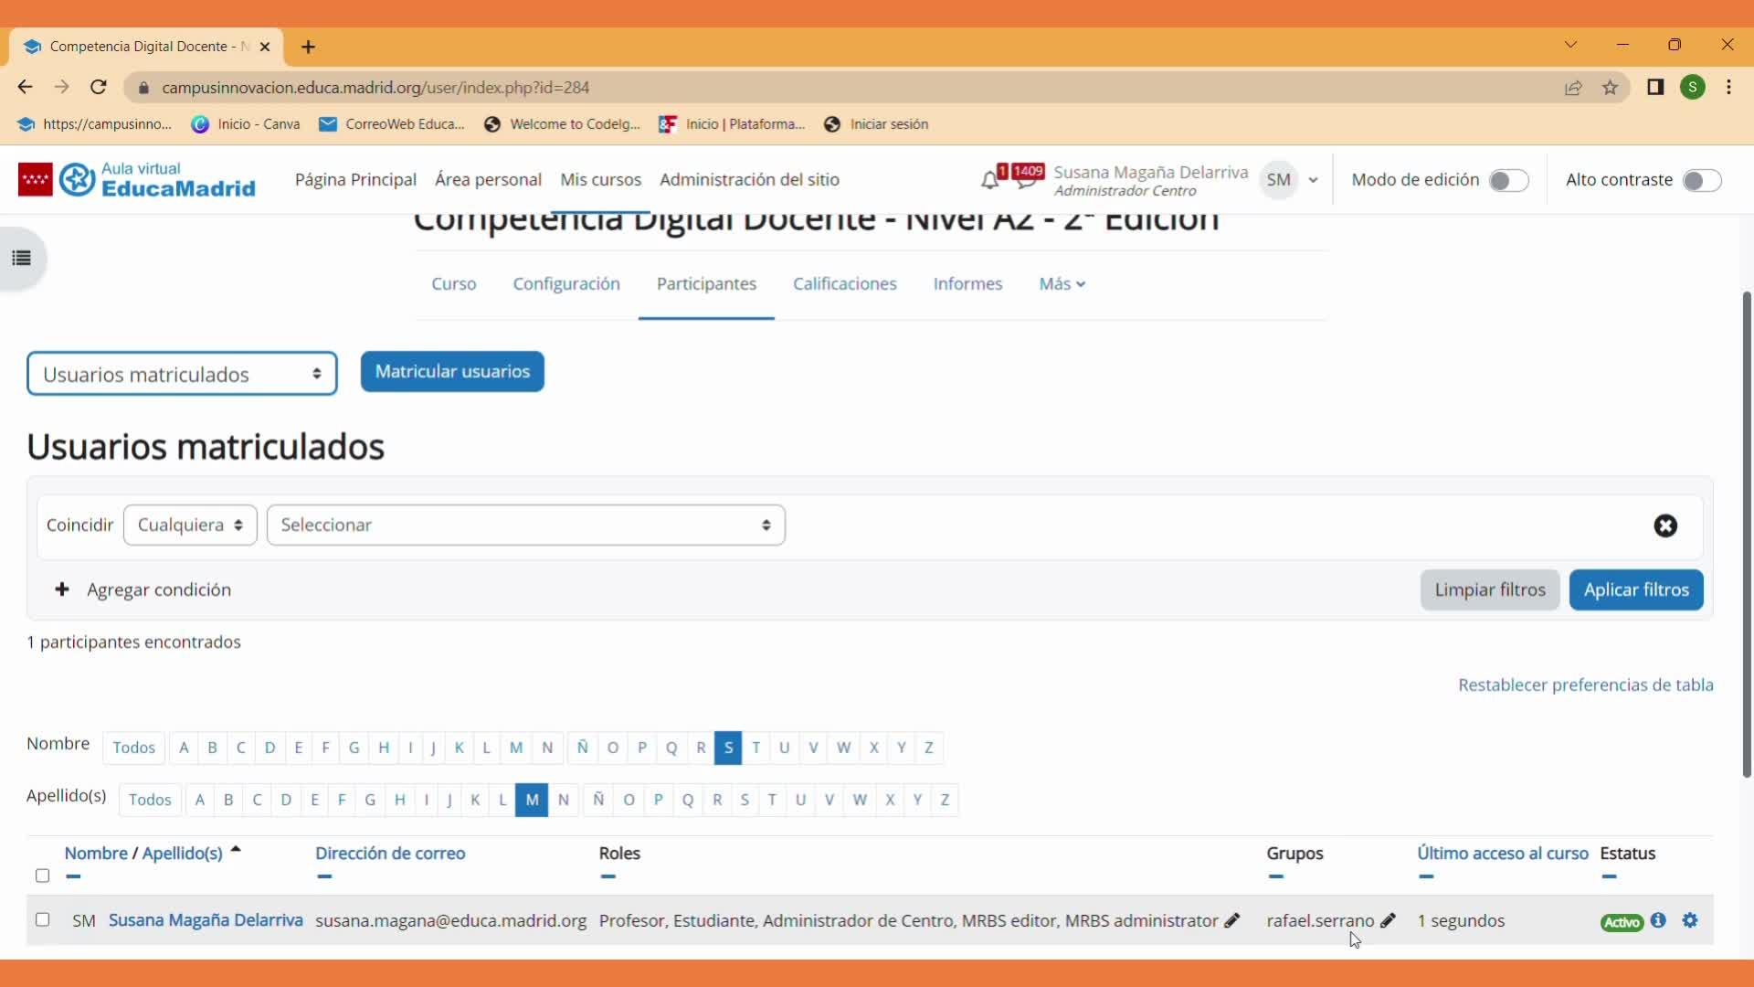This screenshot has width=1754, height=987.
Task: Toggle the Modo de edición switch
Action: click(x=1508, y=181)
